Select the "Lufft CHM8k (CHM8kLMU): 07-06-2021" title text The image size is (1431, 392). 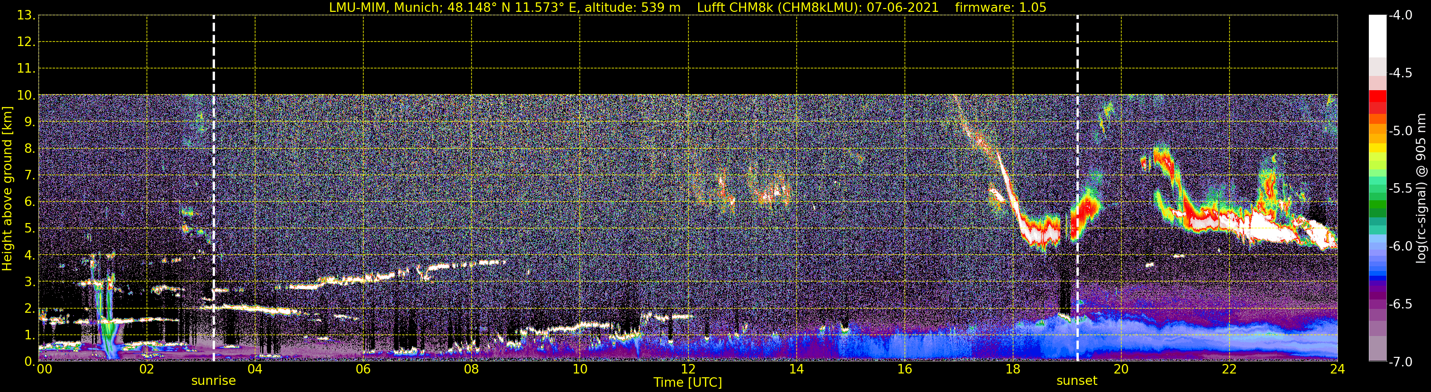[818, 8]
